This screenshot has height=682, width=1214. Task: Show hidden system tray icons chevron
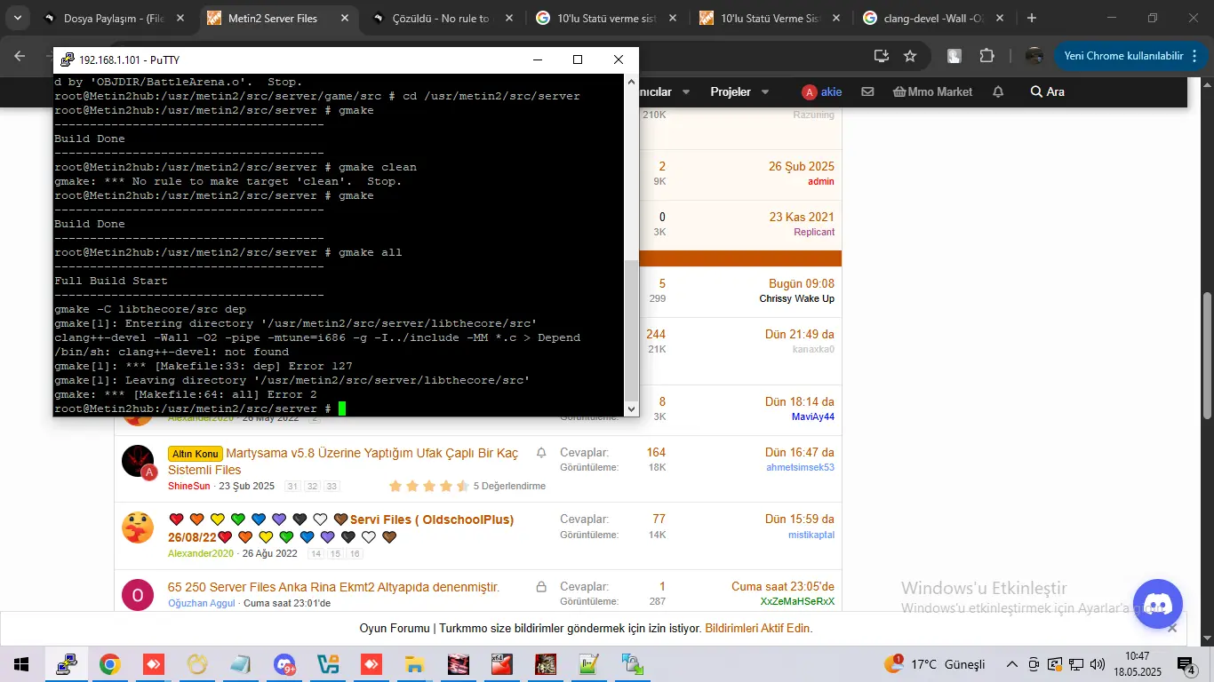coord(1011,664)
